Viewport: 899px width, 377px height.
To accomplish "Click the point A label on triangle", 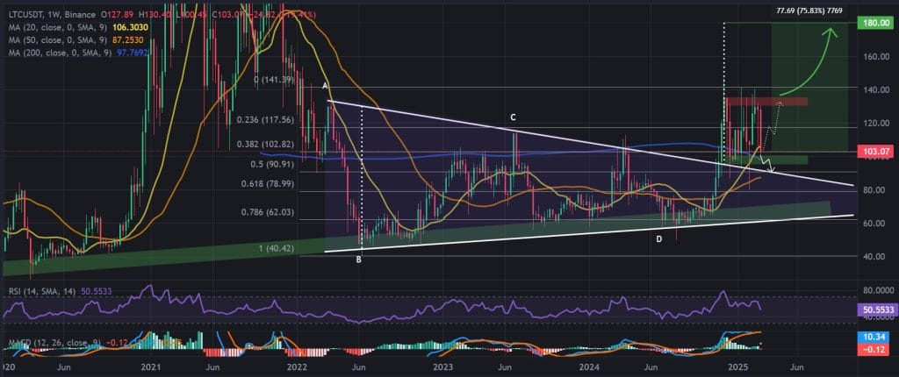I will [x=325, y=86].
